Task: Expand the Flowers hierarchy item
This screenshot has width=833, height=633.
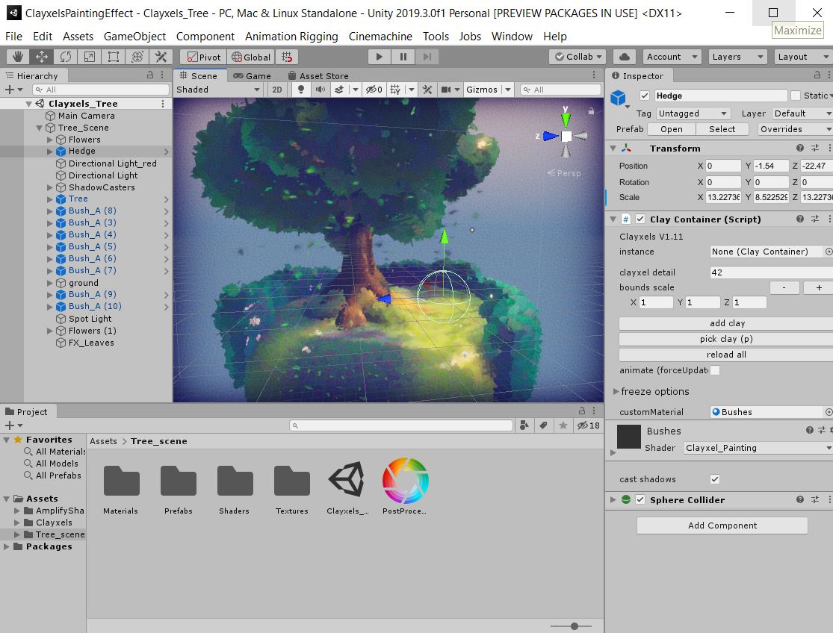Action: (49, 140)
